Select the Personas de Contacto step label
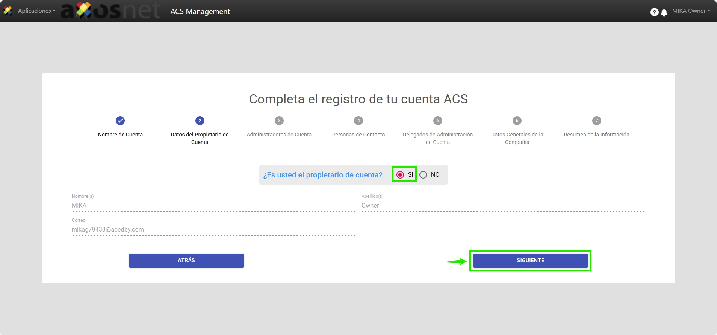The image size is (717, 335). [358, 135]
